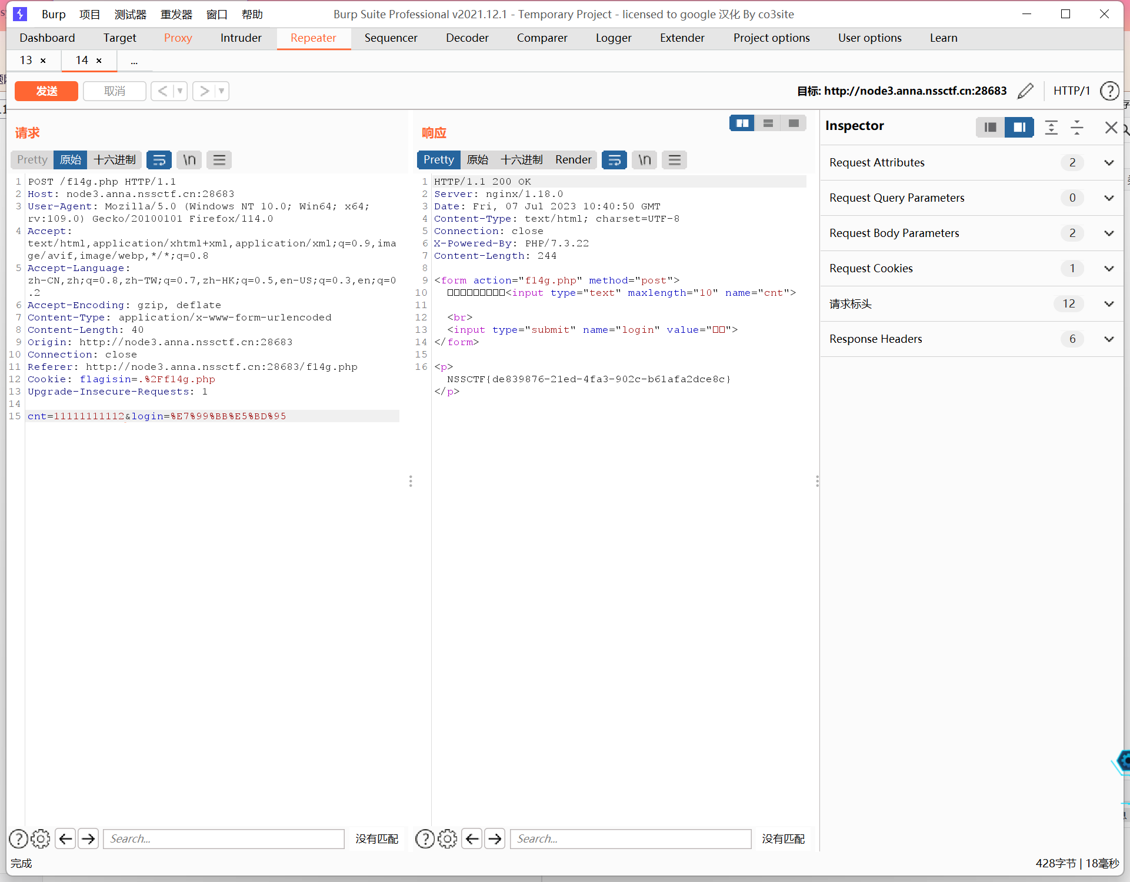Click the pencil icon to edit target
1130x882 pixels.
click(x=1025, y=91)
